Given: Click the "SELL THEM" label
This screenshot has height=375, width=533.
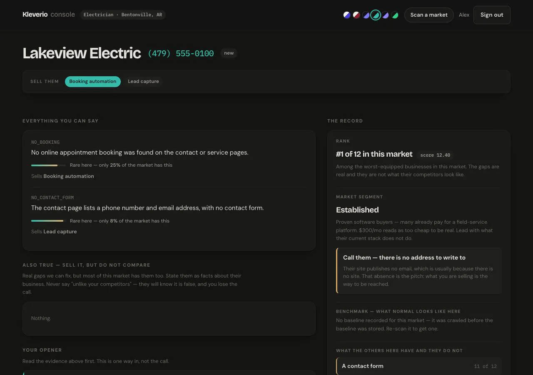Looking at the screenshot, I should coord(45,82).
